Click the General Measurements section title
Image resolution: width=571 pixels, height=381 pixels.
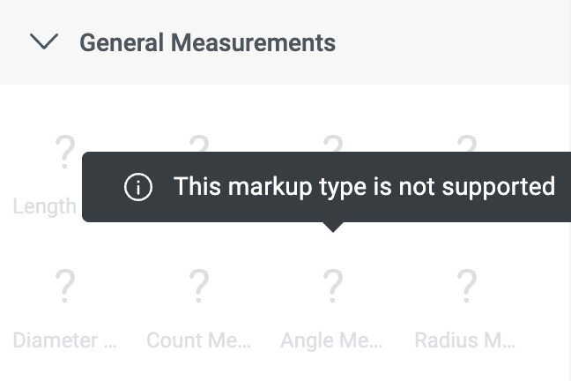(x=207, y=42)
